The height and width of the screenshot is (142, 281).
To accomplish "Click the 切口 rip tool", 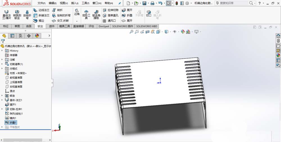I will 149,13.
